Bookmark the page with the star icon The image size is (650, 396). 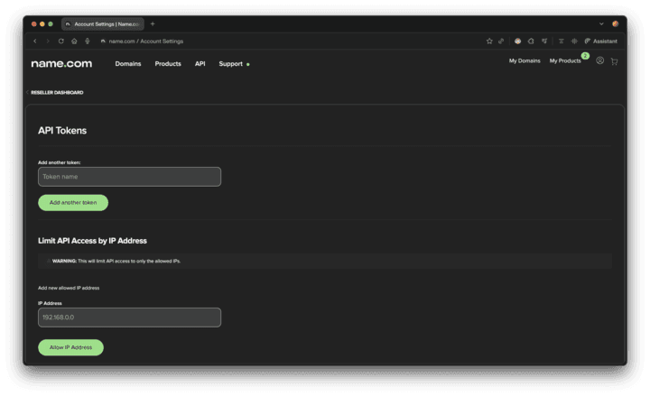pyautogui.click(x=489, y=41)
